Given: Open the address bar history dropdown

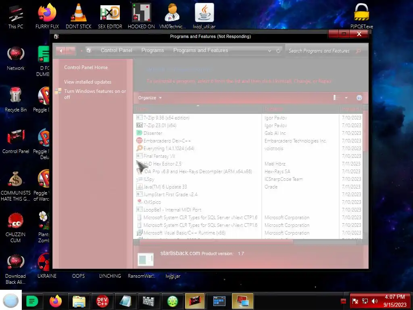Looking at the screenshot, I should [269, 50].
